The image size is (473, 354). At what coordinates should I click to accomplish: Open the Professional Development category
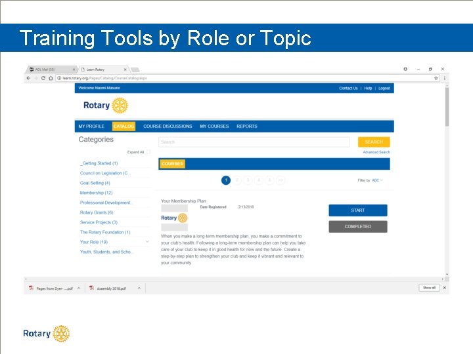pyautogui.click(x=106, y=203)
